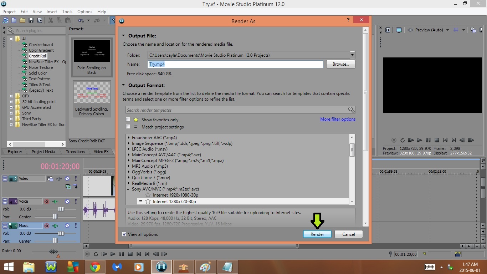Image resolution: width=487 pixels, height=274 pixels.
Task: Click the Make Movie toolbar icon
Action: (5, 20)
